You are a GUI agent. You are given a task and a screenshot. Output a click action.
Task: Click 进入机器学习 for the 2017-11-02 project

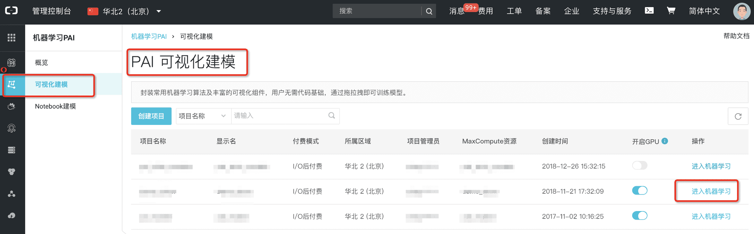coord(711,216)
